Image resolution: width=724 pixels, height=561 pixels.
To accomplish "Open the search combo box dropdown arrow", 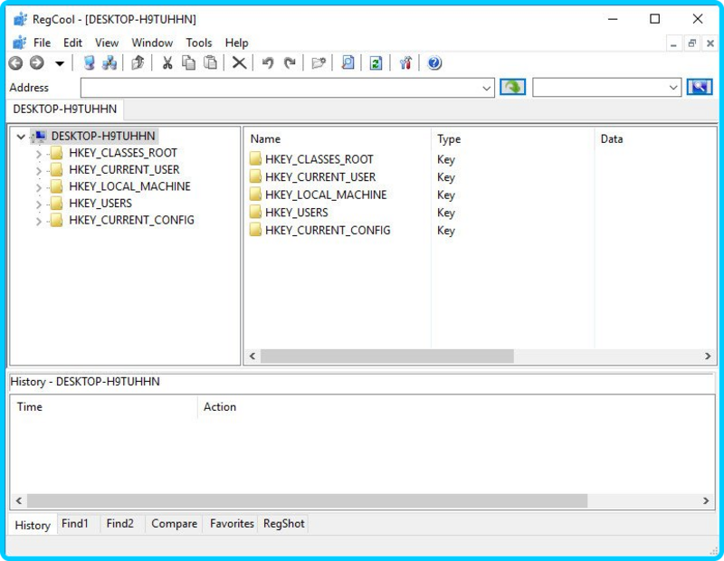I will 673,88.
